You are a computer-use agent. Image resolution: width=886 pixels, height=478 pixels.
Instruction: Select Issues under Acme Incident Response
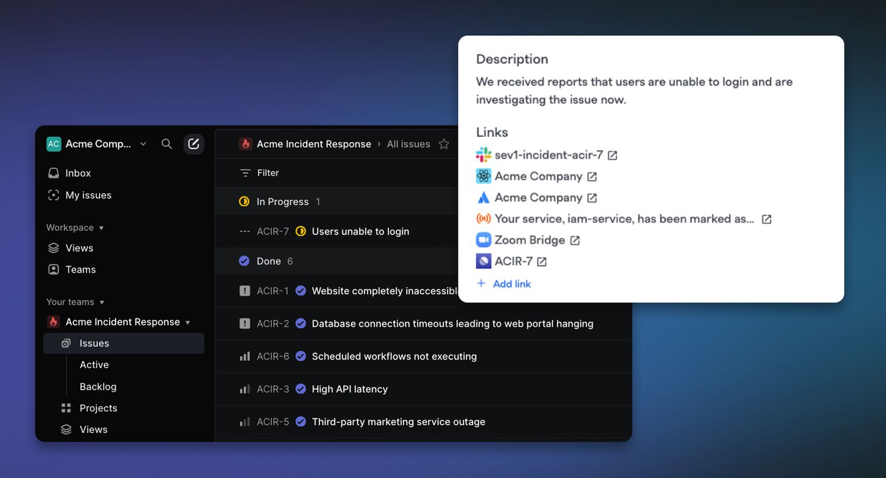(124, 343)
